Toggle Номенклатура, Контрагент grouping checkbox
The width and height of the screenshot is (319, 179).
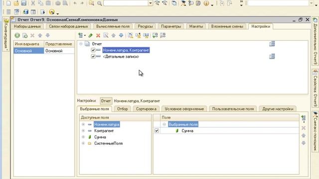tap(93, 50)
